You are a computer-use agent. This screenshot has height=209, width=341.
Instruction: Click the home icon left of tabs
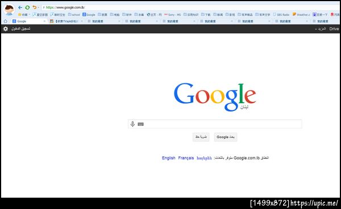click(x=6, y=21)
